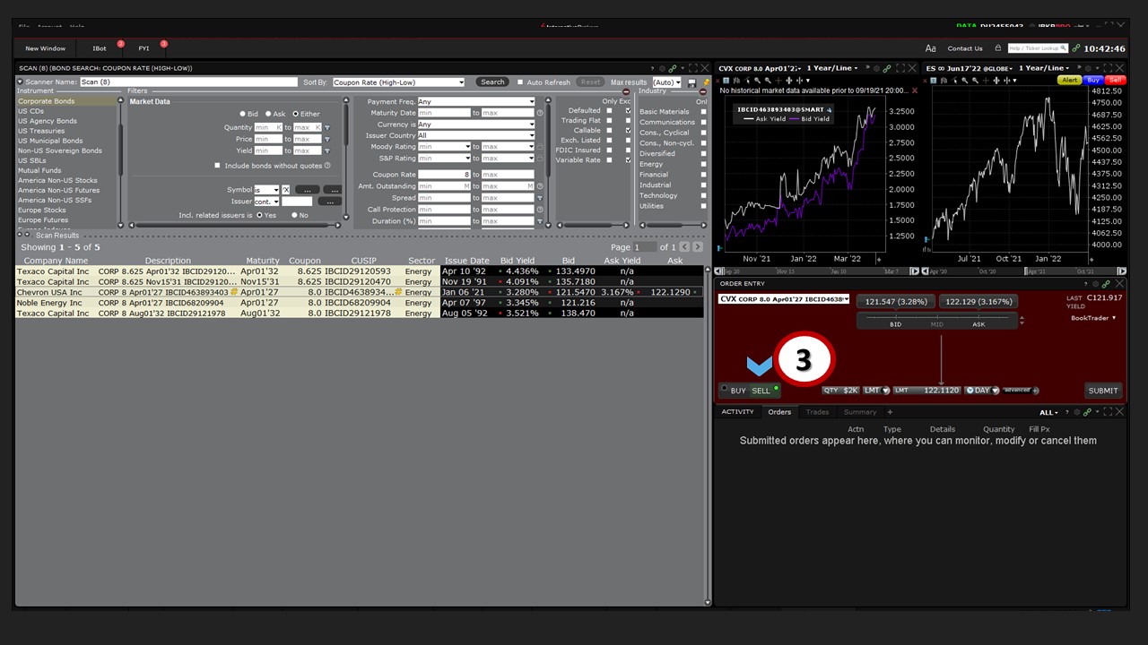Click the plus icon to add an Activity tab
The image size is (1148, 645).
(x=890, y=412)
